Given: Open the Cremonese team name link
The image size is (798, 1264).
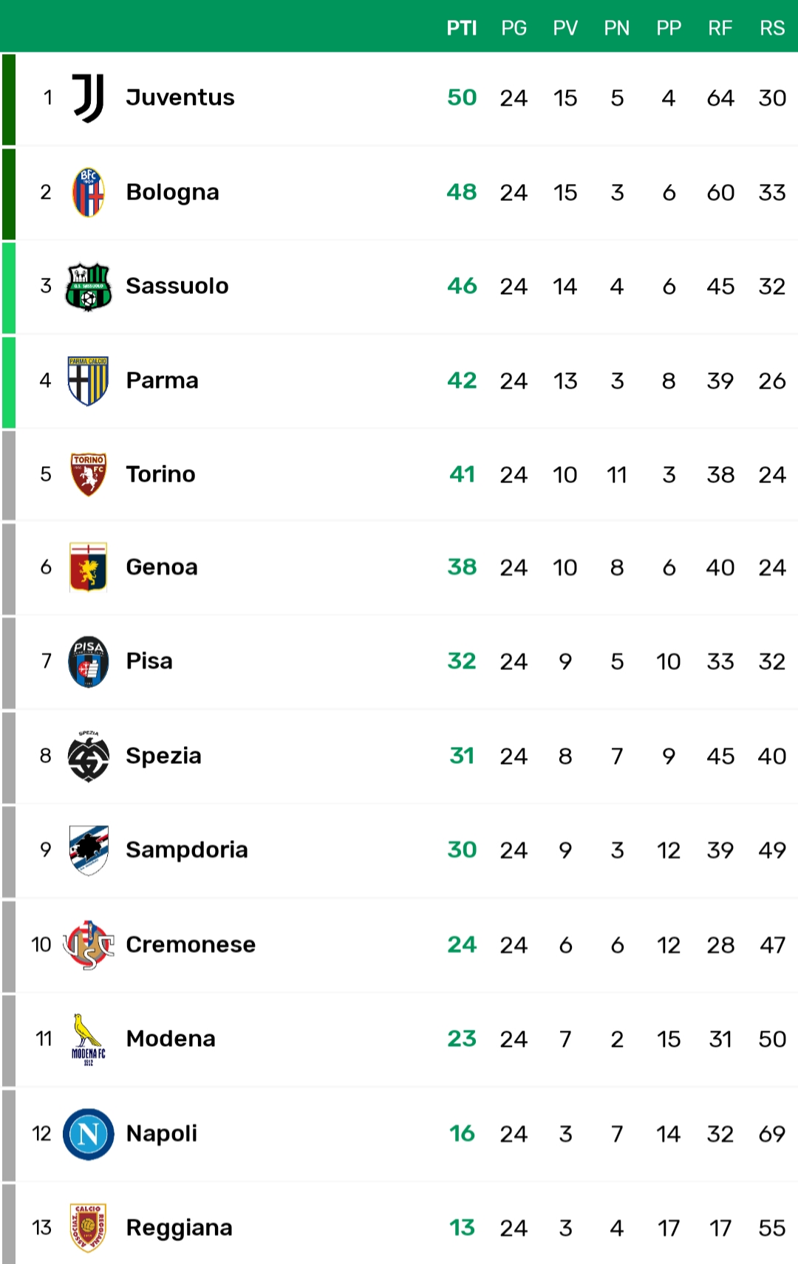Looking at the screenshot, I should (191, 944).
